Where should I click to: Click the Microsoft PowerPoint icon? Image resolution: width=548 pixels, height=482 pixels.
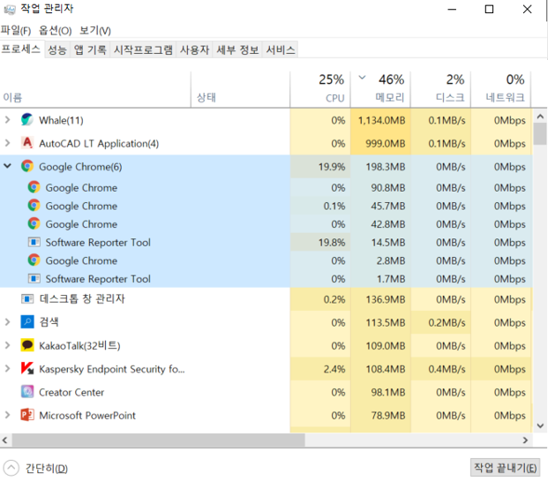pos(27,415)
